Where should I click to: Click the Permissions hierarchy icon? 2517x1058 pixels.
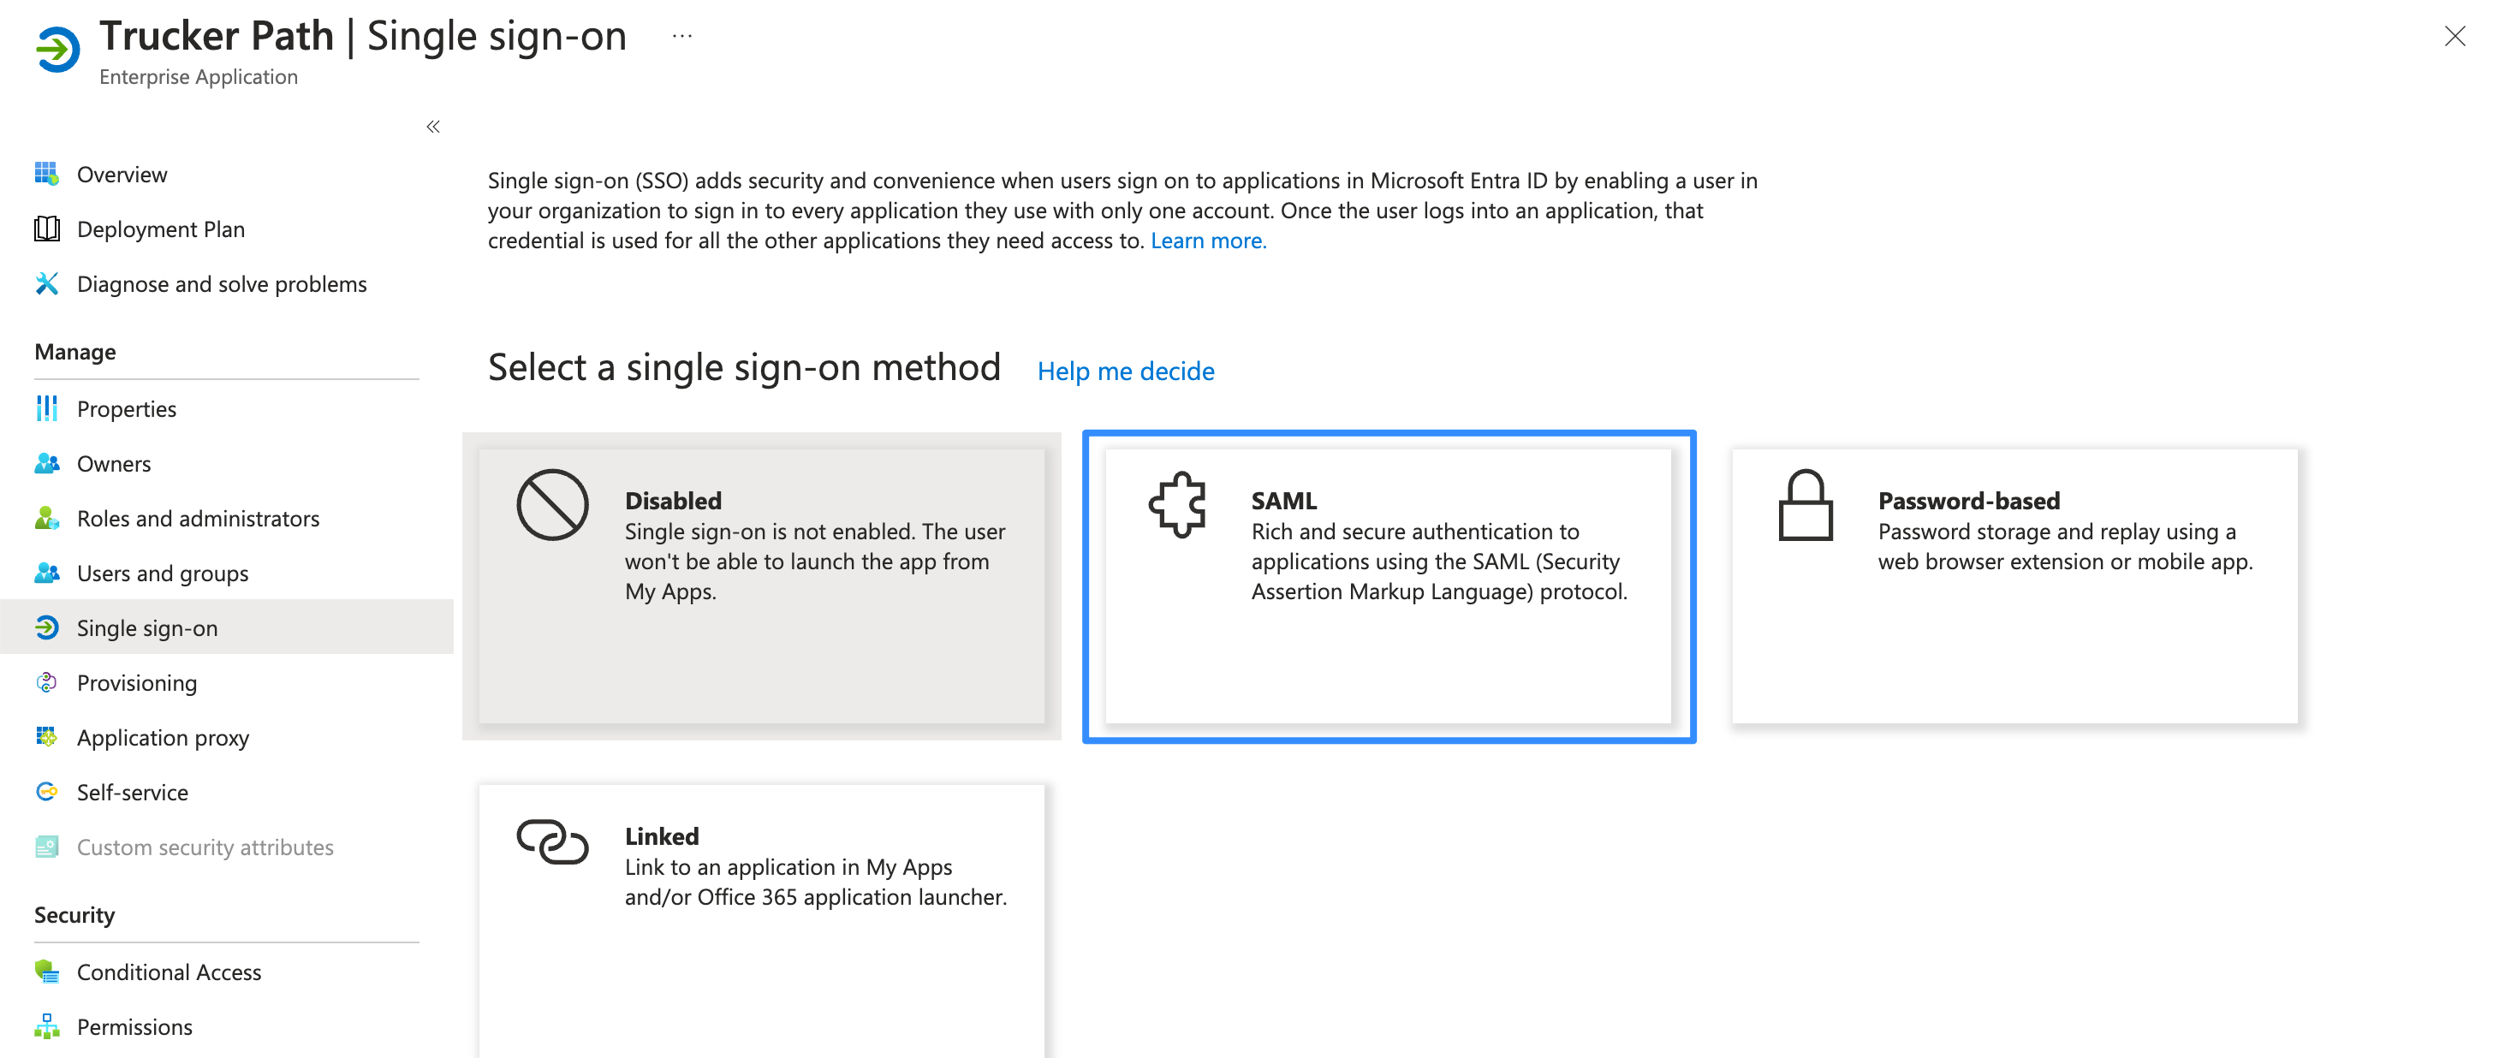click(x=46, y=1025)
